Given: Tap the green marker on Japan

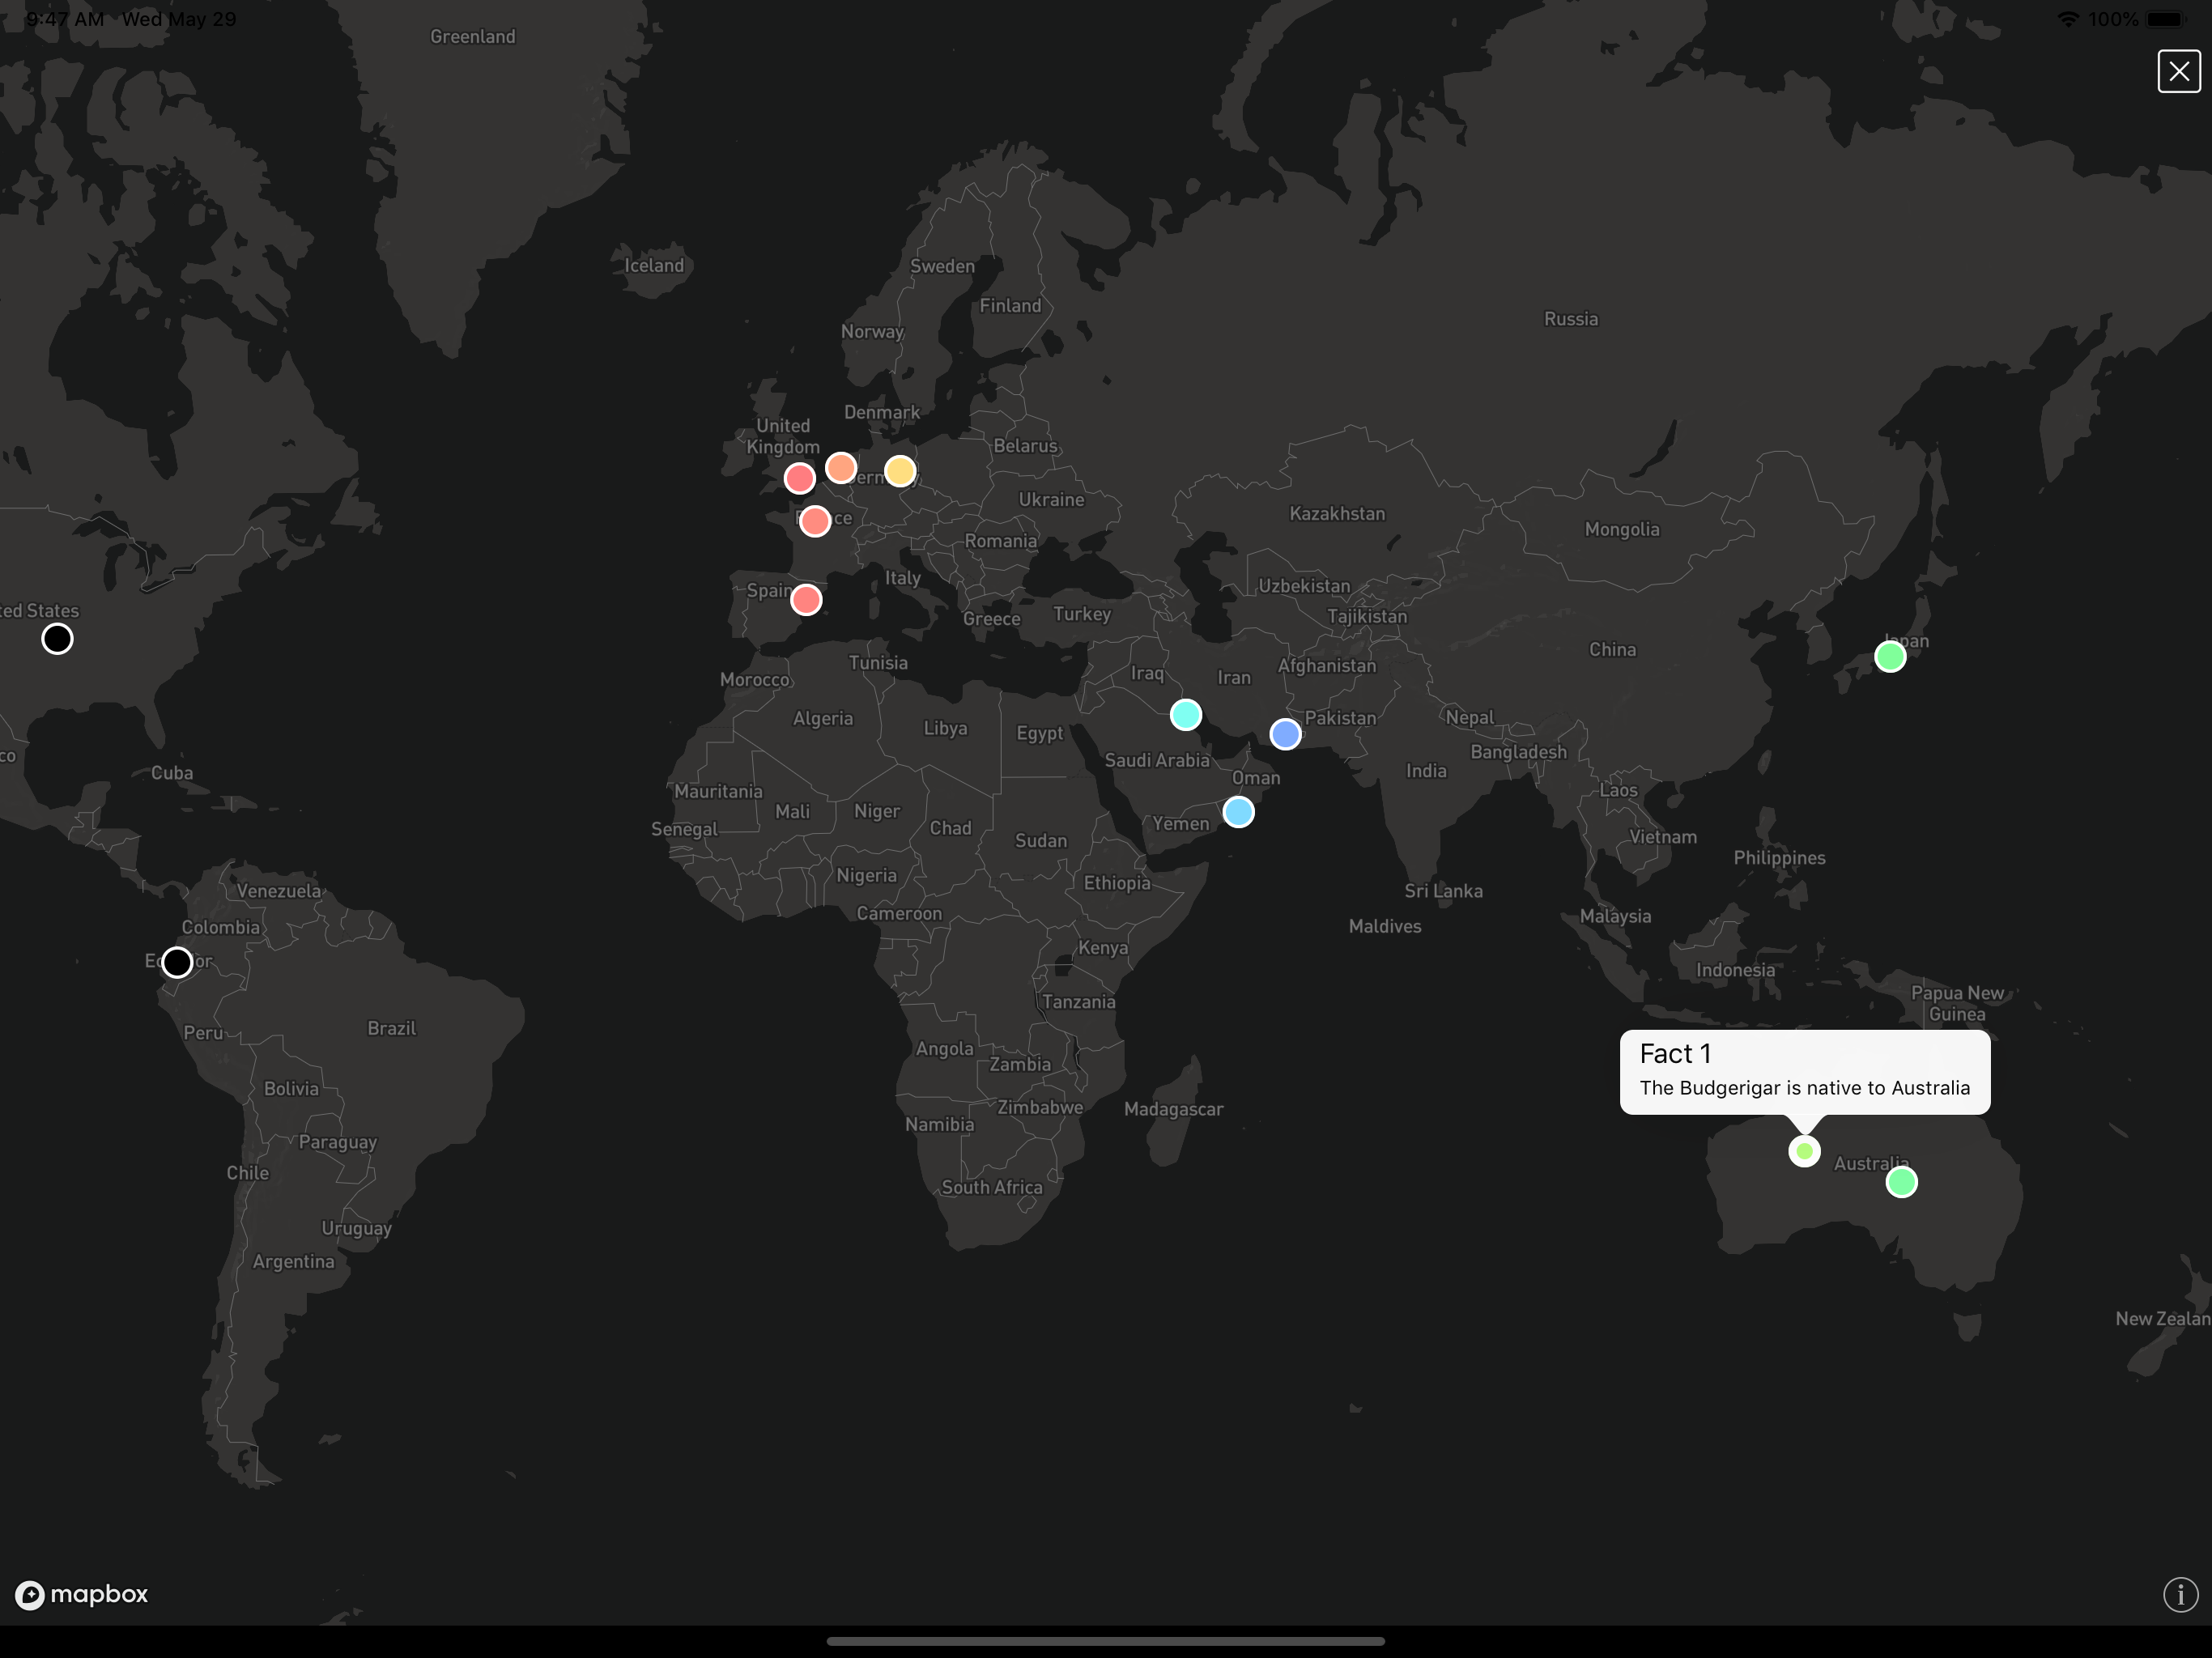Looking at the screenshot, I should [x=1890, y=657].
